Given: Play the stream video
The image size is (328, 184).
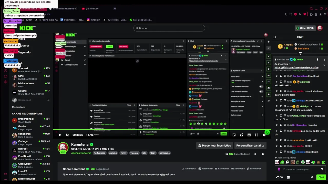Looking at the screenshot, I should 60,135.
